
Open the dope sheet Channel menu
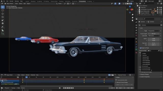pyautogui.click(x=33, y=75)
